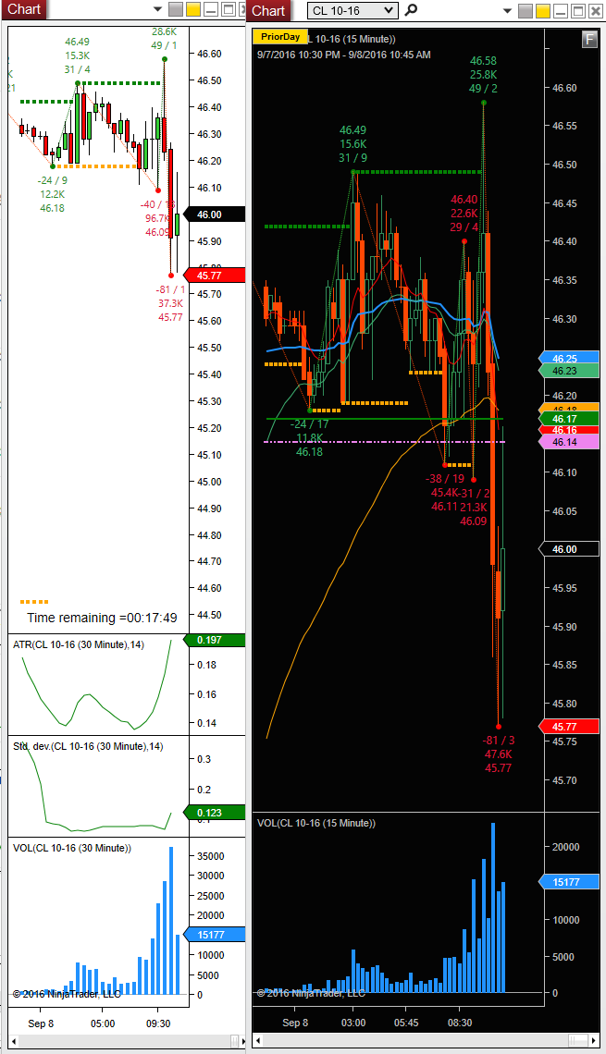Click the Sep 8 date label on left chart axis
Screen dimensions: 606x1054
click(41, 1023)
